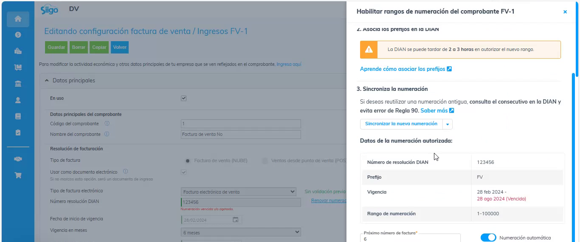Image resolution: width=580 pixels, height=242 pixels.
Task: Click the Renovar numeración link
Action: click(329, 200)
